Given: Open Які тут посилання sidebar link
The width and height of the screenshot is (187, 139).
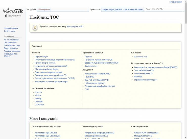Looking at the screenshot, I should coord(11,40).
